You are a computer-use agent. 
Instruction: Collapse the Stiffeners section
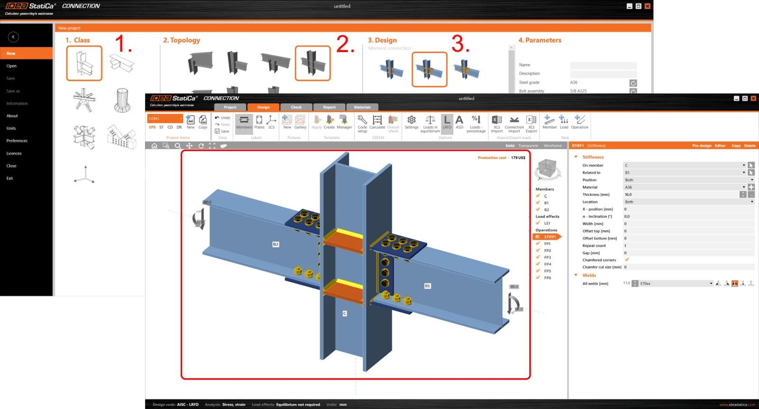pos(576,157)
